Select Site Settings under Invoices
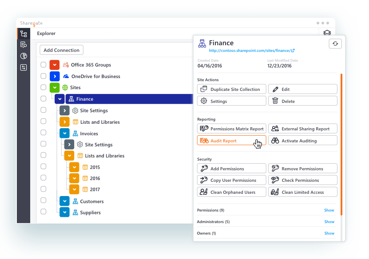This screenshot has width=369, height=259. tap(99, 145)
